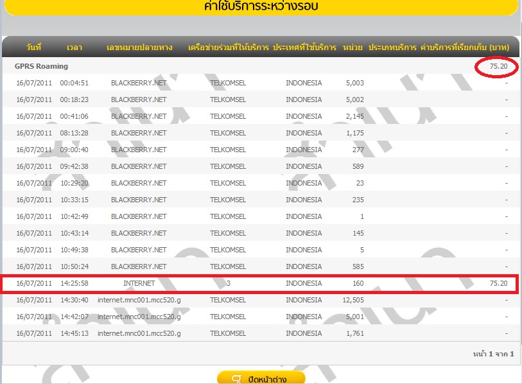This screenshot has width=522, height=384.
Task: Click the 75.20 charge in INTERNET row
Action: click(x=498, y=283)
